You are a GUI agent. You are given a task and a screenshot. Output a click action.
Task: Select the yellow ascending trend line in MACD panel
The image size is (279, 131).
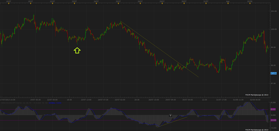172,122
